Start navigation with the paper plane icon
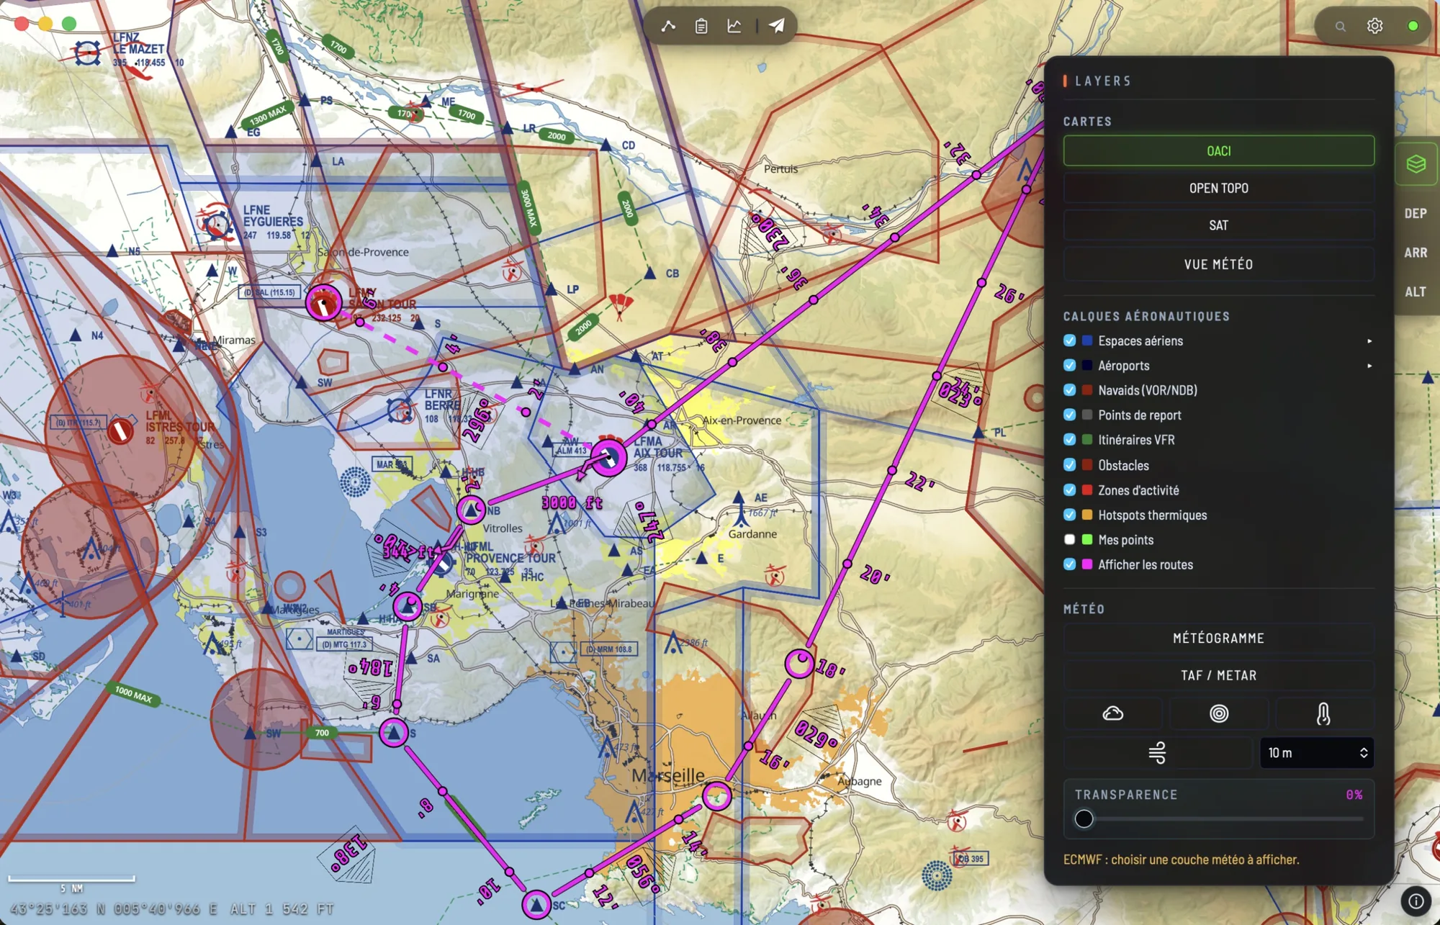This screenshot has width=1440, height=925. [x=777, y=26]
